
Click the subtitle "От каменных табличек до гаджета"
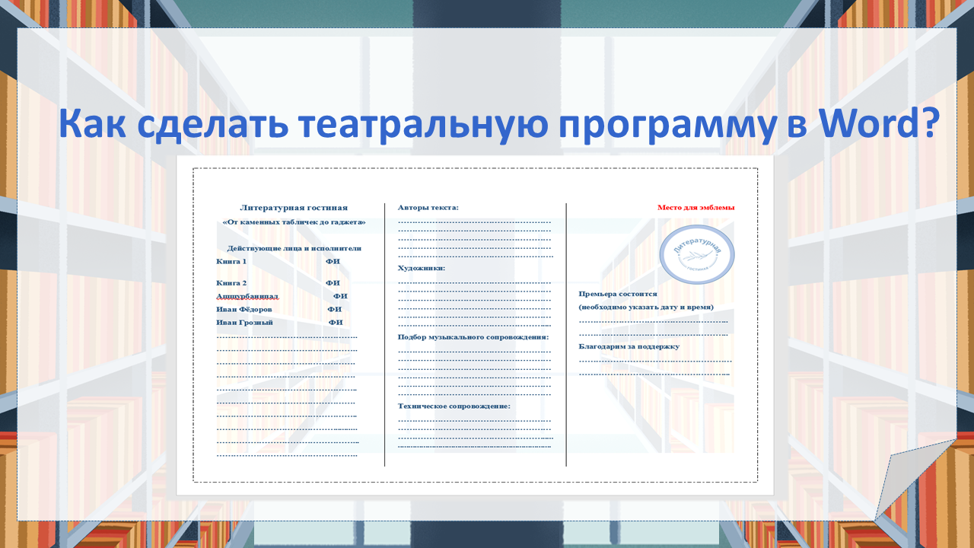click(x=294, y=222)
